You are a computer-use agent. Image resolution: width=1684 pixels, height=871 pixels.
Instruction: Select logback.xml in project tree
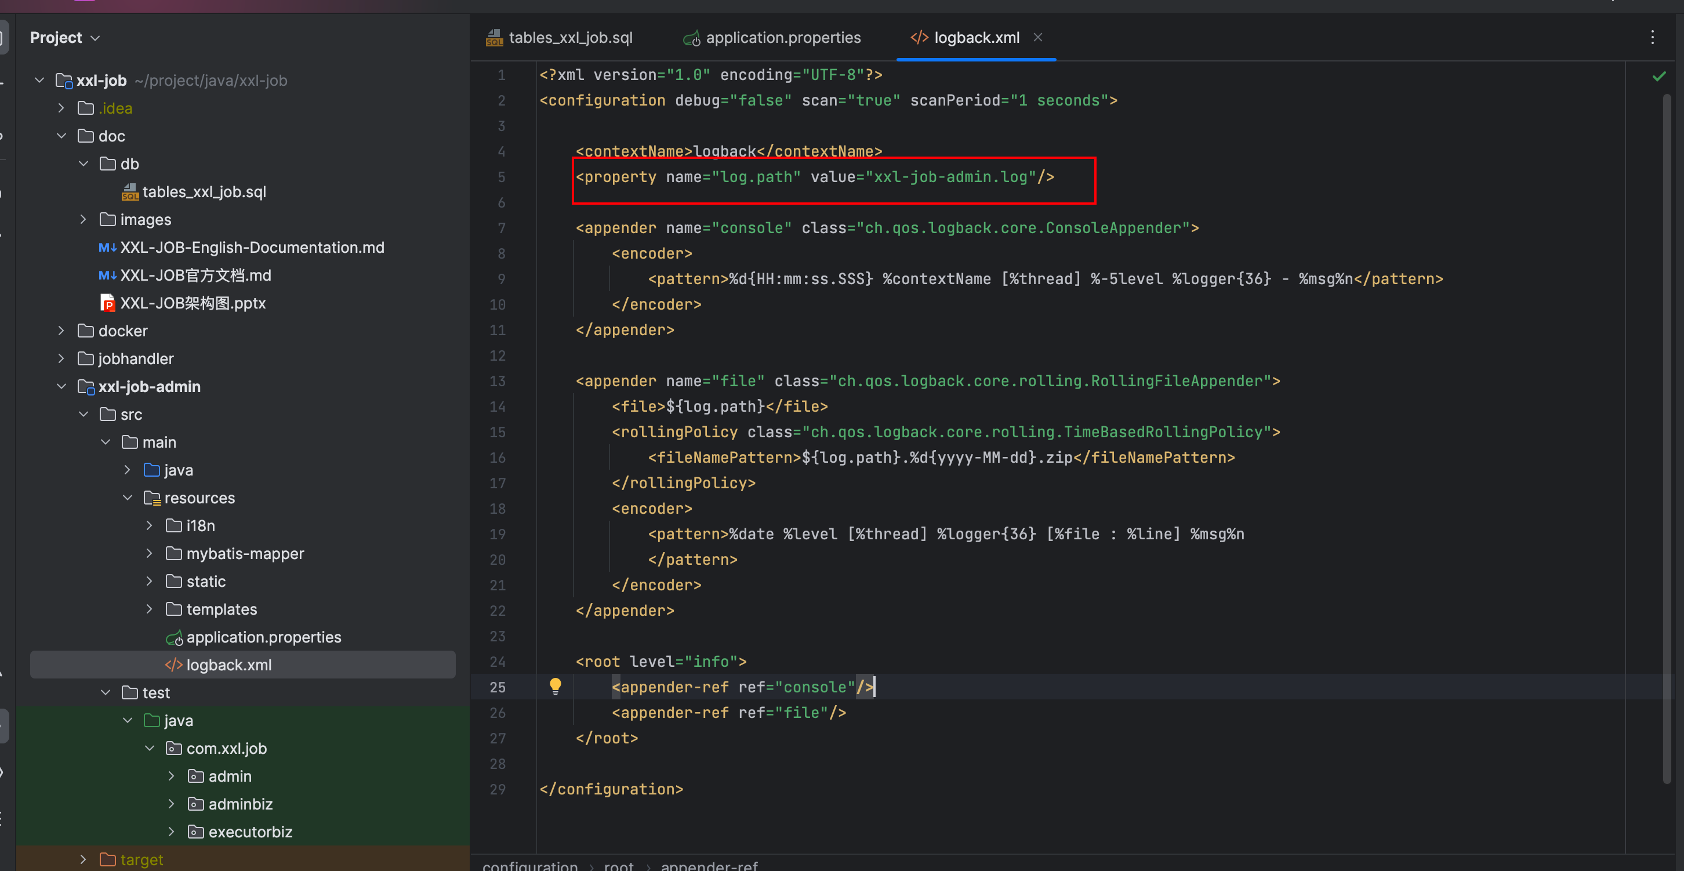242,665
